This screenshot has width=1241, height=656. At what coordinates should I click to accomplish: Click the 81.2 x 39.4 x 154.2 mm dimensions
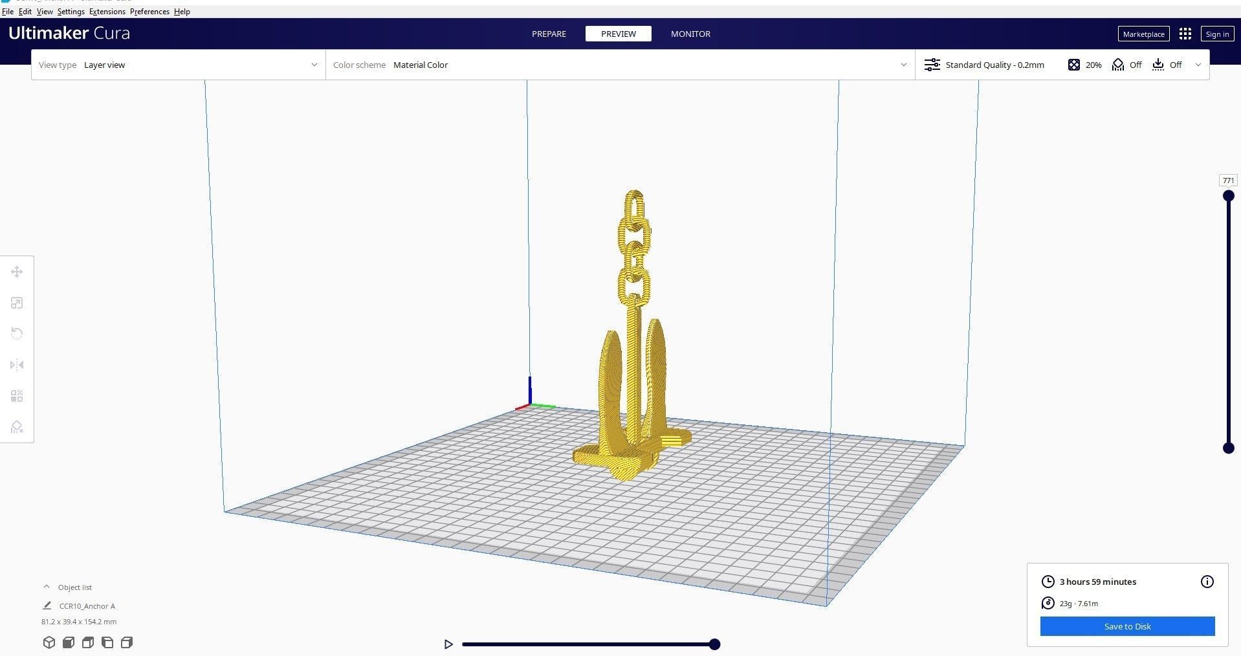pyautogui.click(x=79, y=622)
